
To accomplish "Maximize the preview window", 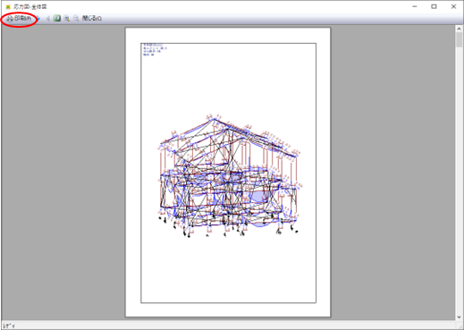I will coord(434,6).
